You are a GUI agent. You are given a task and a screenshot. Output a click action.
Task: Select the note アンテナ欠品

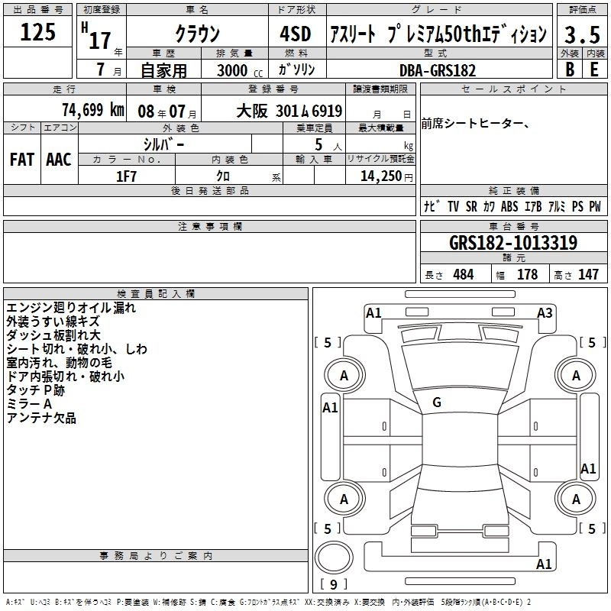[x=41, y=418]
